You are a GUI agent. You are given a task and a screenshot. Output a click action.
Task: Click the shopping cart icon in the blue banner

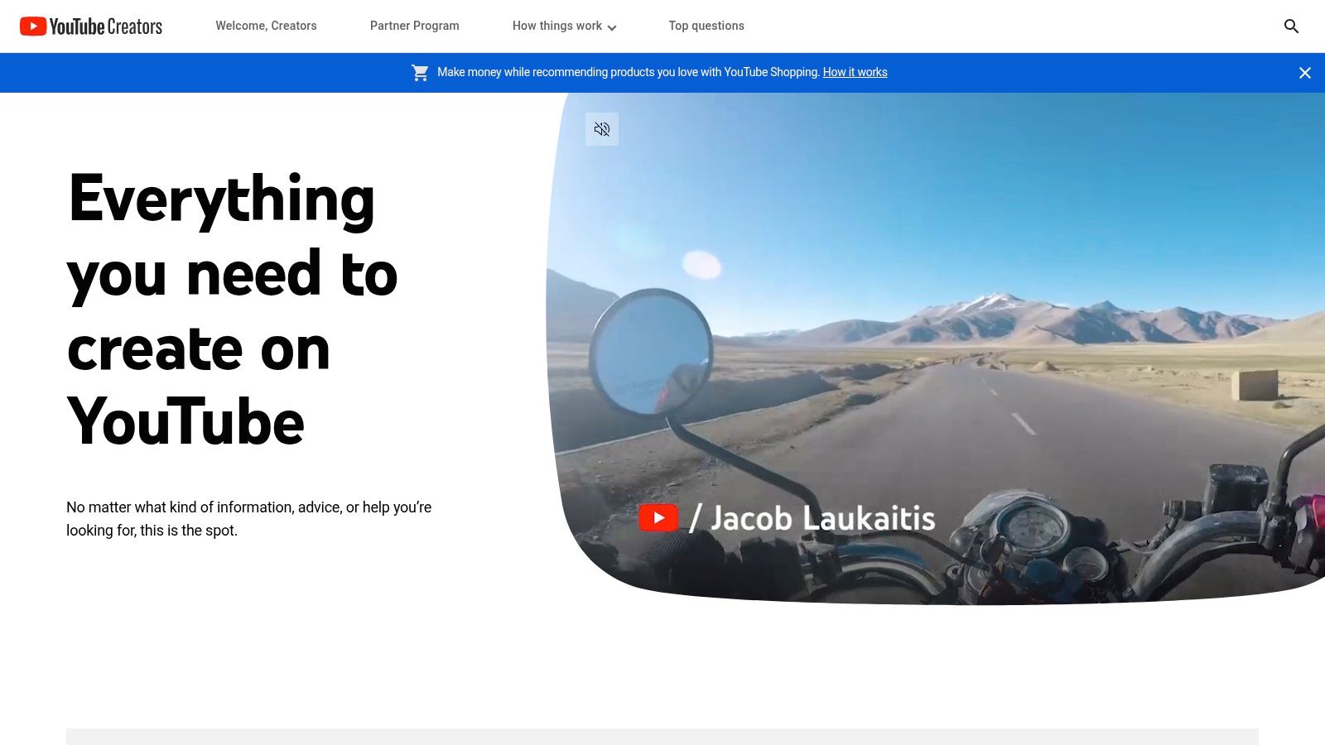[420, 72]
